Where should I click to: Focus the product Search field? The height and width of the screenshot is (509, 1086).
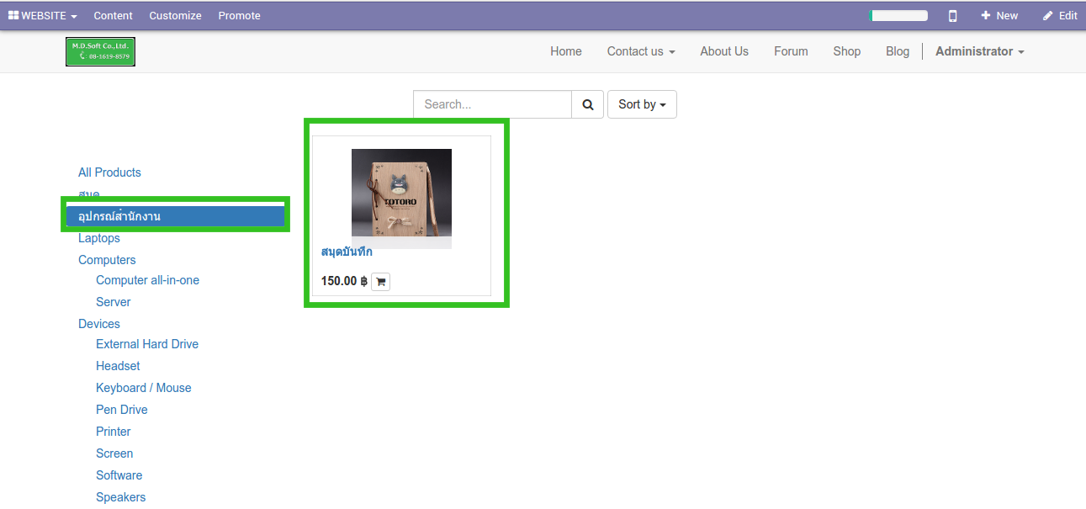[493, 104]
